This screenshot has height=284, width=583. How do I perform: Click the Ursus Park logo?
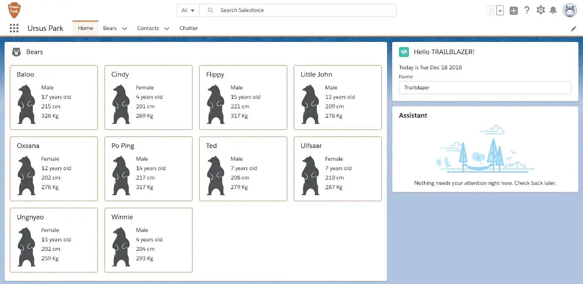14,10
